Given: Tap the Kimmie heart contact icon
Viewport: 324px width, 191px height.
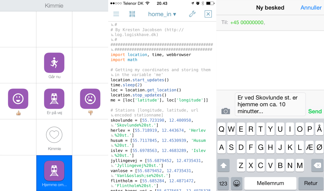Looking at the screenshot, I should 54,135.
